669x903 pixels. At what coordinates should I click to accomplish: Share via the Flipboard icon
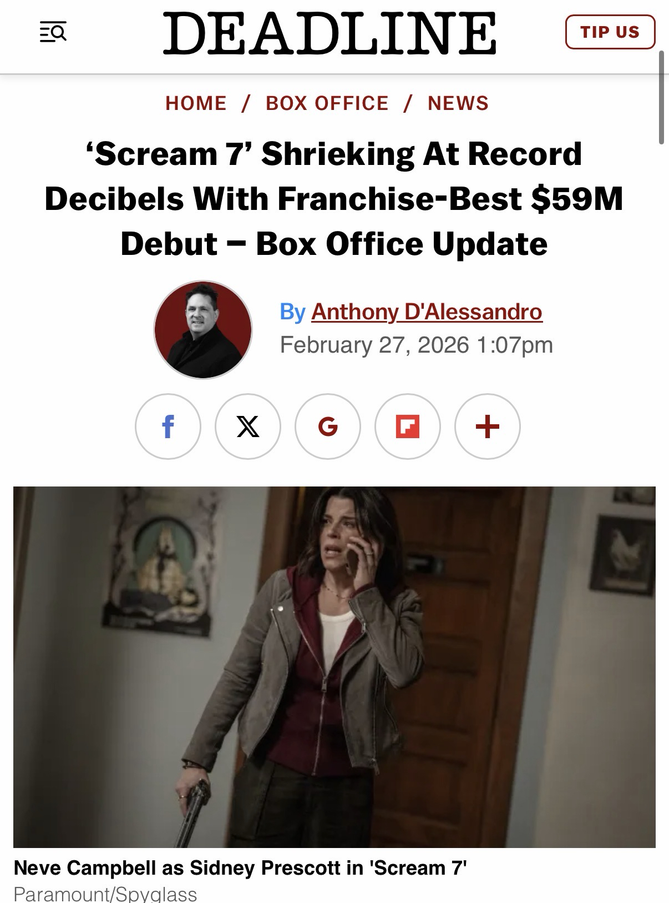point(408,427)
